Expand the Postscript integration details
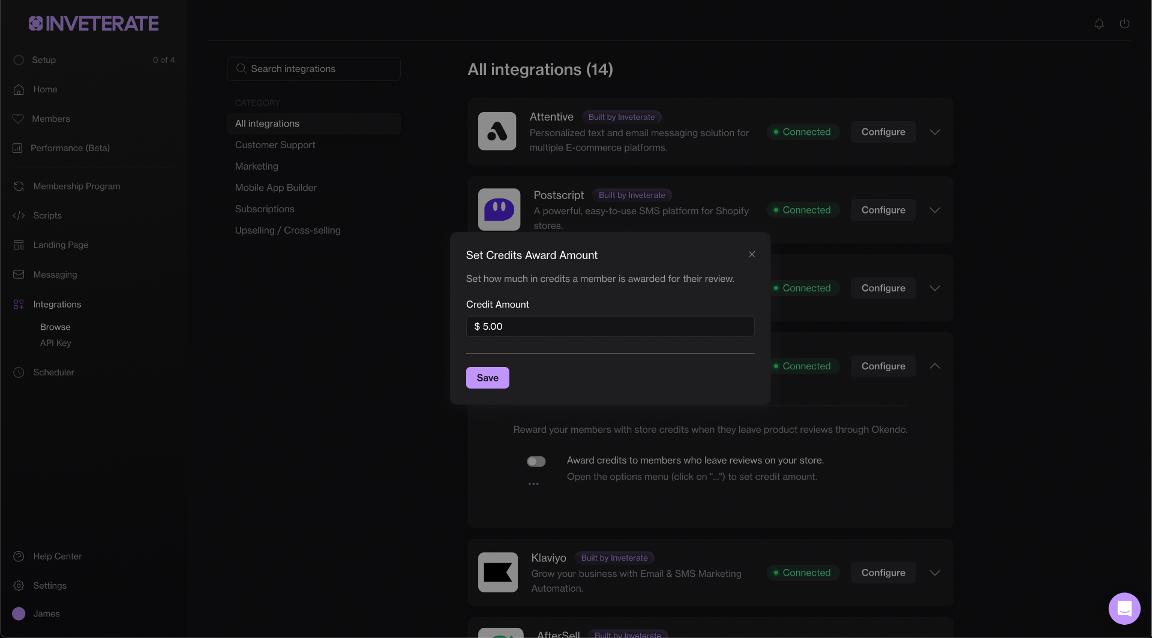This screenshot has width=1152, height=638. click(x=934, y=210)
